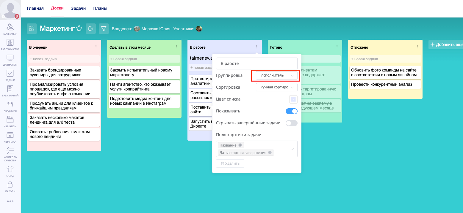Open the Группировка dropdown
The height and width of the screenshot is (213, 463).
[277, 75]
